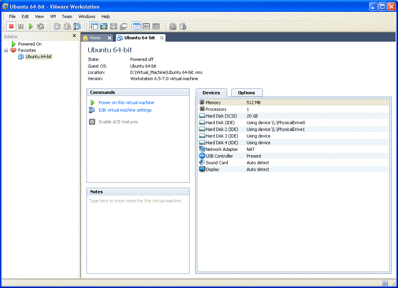
Task: Select the Hard Disk 4 (IDE) row
Action: click(x=294, y=143)
